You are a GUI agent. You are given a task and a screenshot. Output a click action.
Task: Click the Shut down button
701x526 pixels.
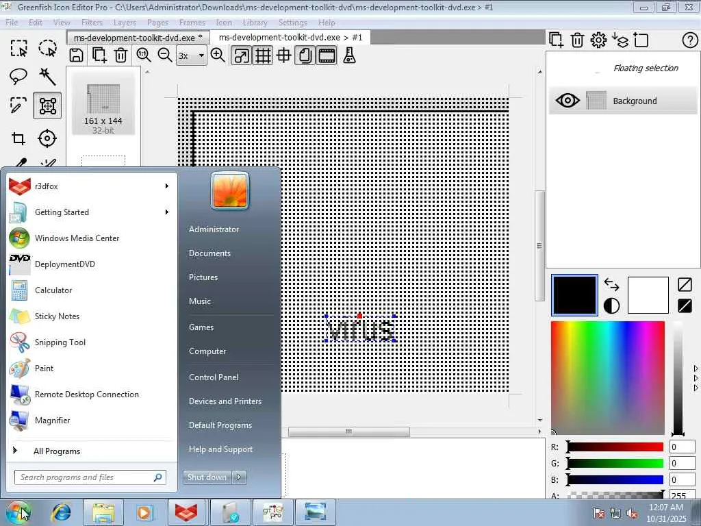[207, 477]
